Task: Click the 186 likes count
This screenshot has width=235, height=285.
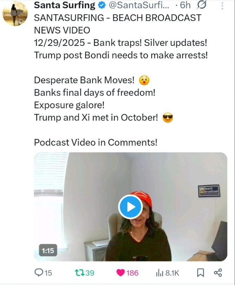Action: [x=132, y=273]
